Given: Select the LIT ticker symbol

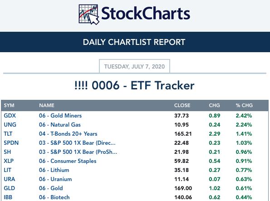Looking at the screenshot, I should 8,170.
